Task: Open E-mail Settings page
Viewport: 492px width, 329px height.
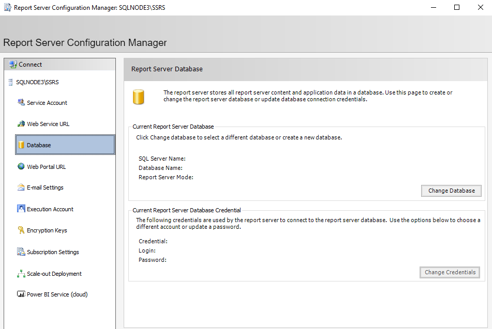Action: coord(45,187)
